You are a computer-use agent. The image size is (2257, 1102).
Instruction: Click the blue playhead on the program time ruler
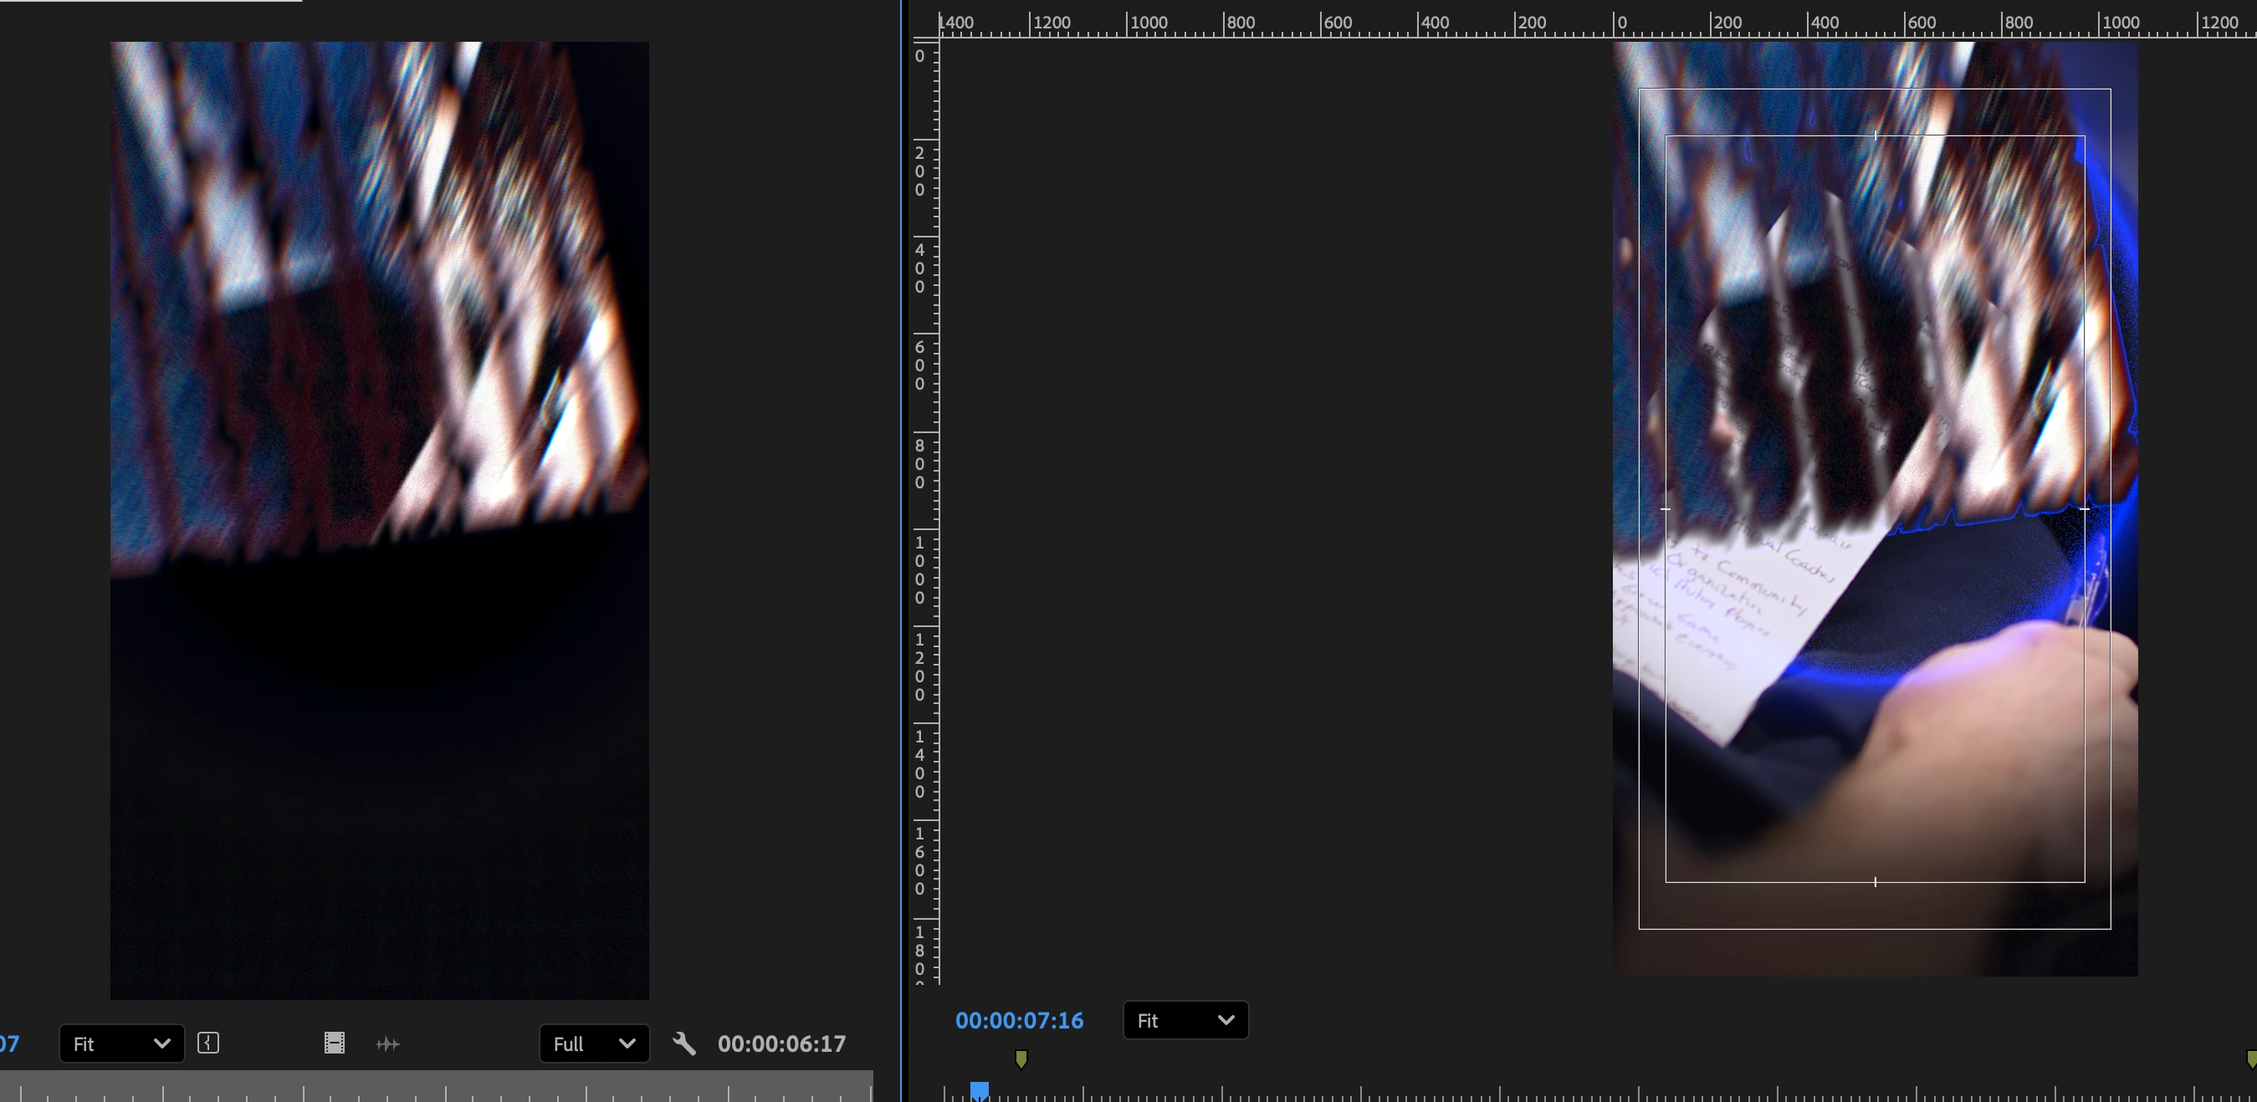(980, 1090)
